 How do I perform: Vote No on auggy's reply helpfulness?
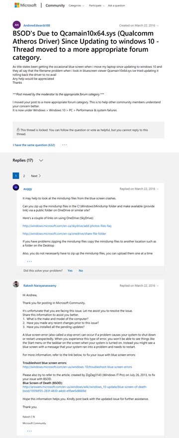(x=81, y=270)
